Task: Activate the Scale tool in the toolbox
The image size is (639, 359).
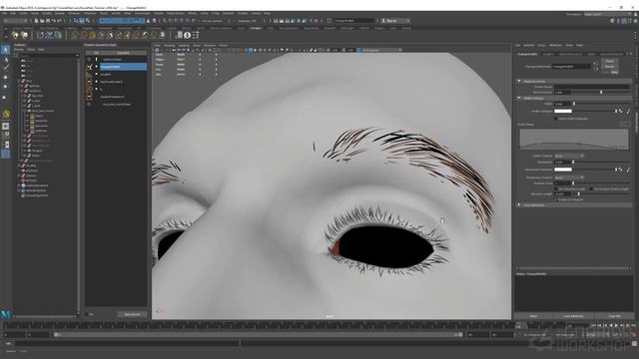Action: [5, 97]
